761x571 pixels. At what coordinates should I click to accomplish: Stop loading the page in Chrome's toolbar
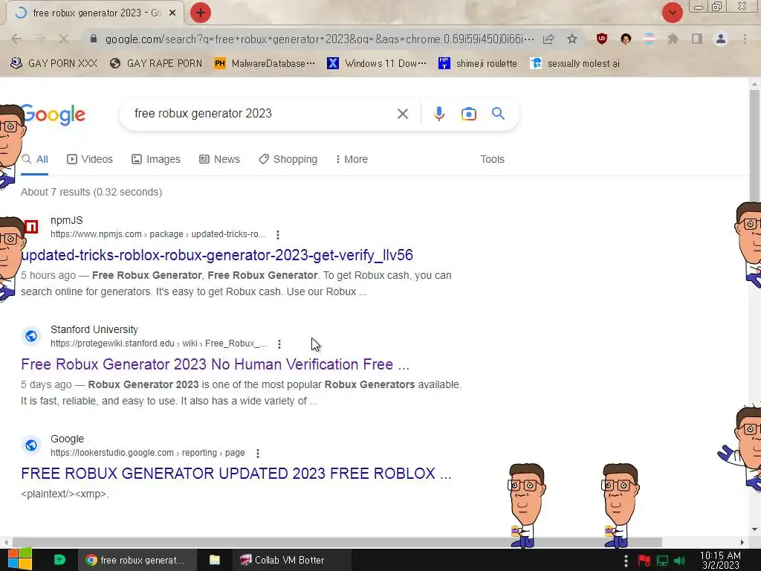tap(64, 39)
